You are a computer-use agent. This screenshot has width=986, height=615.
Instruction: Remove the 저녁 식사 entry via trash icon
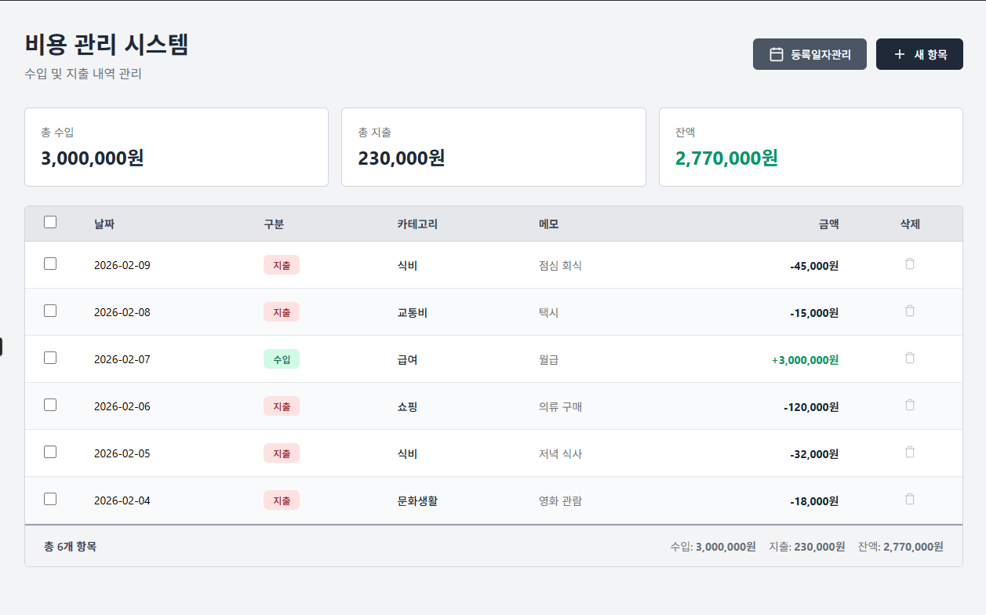(910, 453)
